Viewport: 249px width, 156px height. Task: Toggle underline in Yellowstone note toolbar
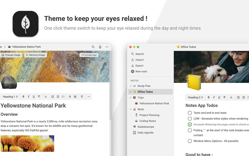tap(34, 97)
